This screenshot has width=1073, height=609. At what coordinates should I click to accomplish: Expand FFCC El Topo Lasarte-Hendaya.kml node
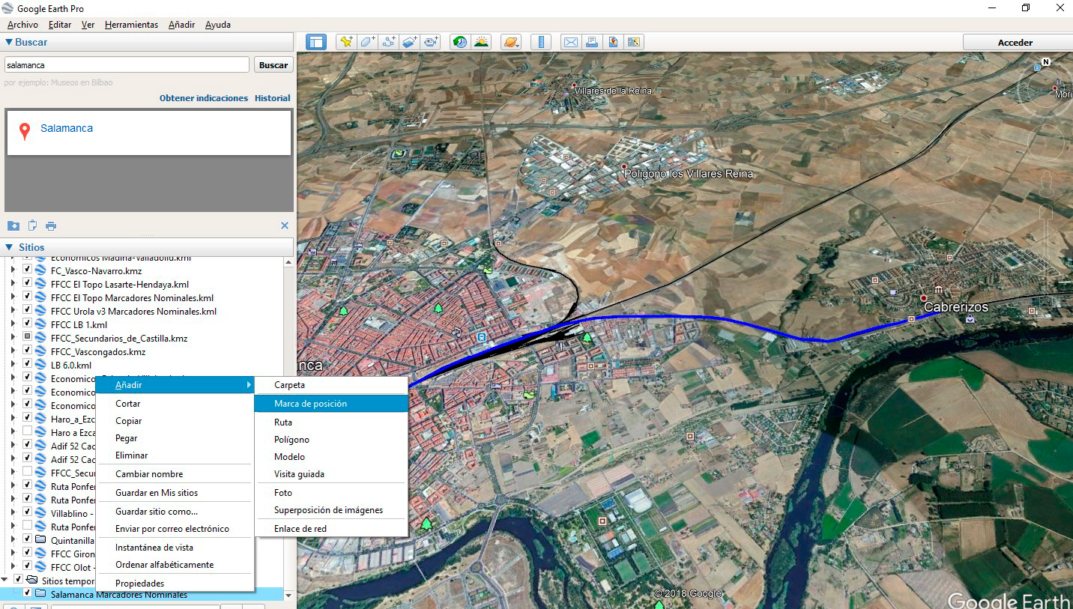click(12, 284)
